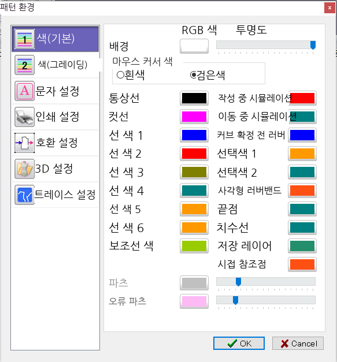Change the 선 색 1 blue swatch
Image resolution: width=337 pixels, height=362 pixels.
point(194,135)
